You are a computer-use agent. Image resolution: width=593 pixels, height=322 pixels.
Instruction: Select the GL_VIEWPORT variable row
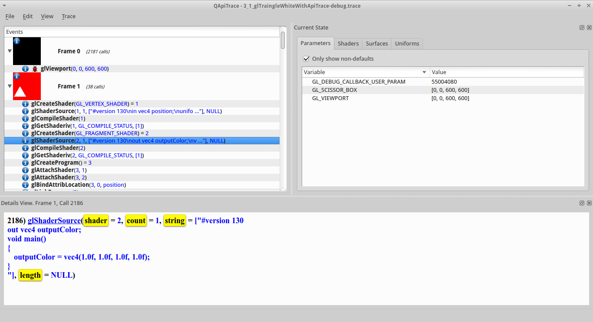pos(443,98)
